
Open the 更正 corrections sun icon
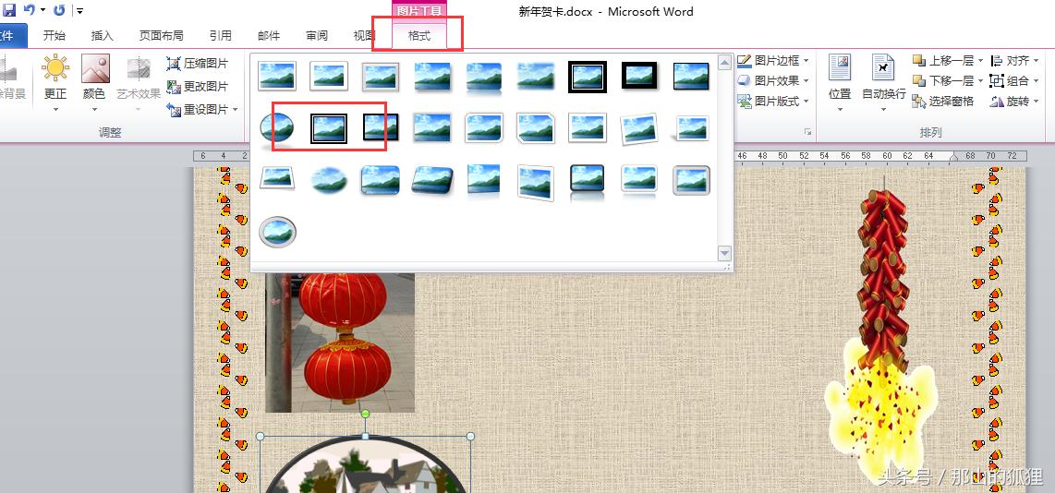point(55,68)
